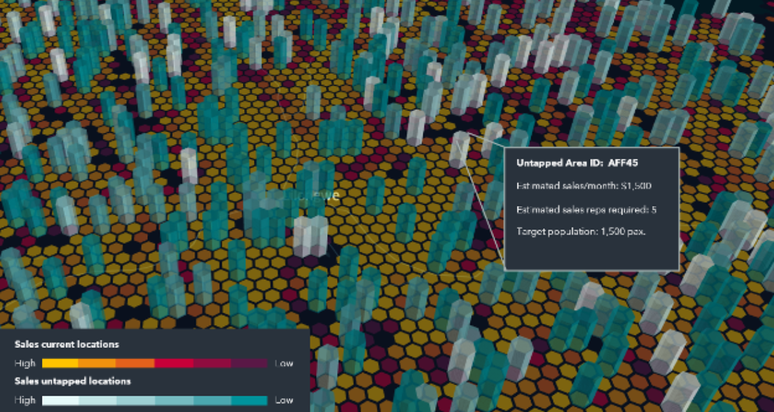Image resolution: width=774 pixels, height=412 pixels.
Task: Click 'Low' label beside current sales ramp
Action: tap(284, 364)
